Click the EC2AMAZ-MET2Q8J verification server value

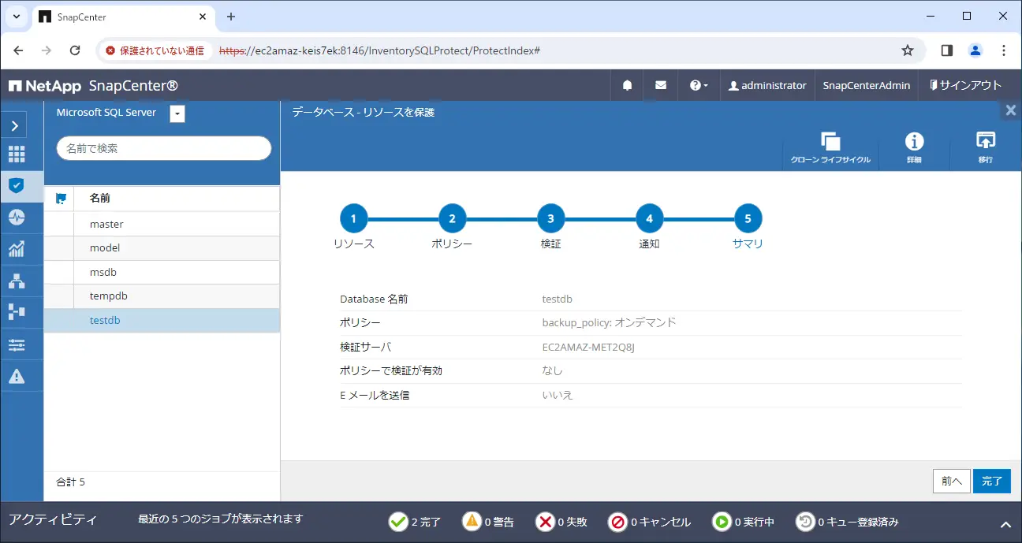588,347
